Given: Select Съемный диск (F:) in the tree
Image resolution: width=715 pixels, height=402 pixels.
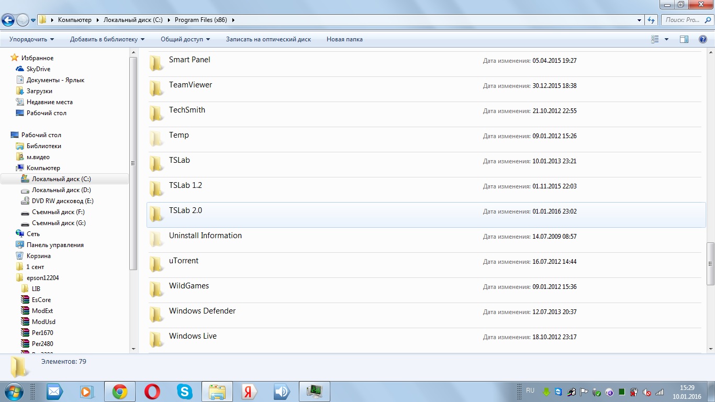Looking at the screenshot, I should tap(58, 212).
